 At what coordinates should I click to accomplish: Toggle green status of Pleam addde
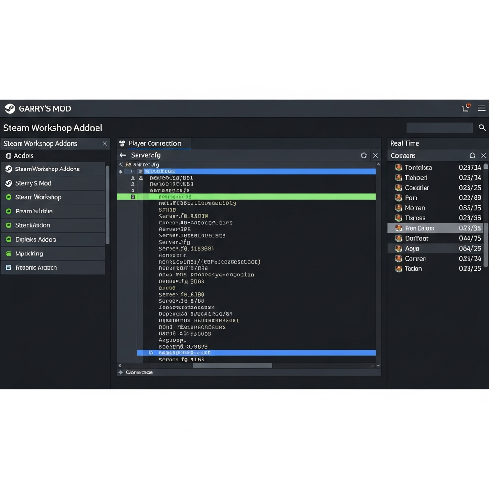click(9, 211)
